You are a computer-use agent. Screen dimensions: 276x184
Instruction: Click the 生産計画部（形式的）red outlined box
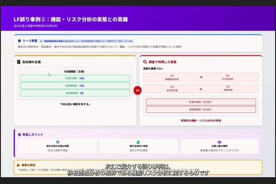[201, 102]
